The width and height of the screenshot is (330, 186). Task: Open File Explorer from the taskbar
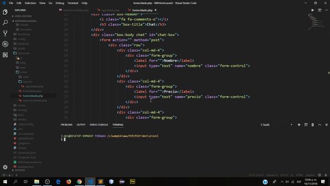click(37, 181)
